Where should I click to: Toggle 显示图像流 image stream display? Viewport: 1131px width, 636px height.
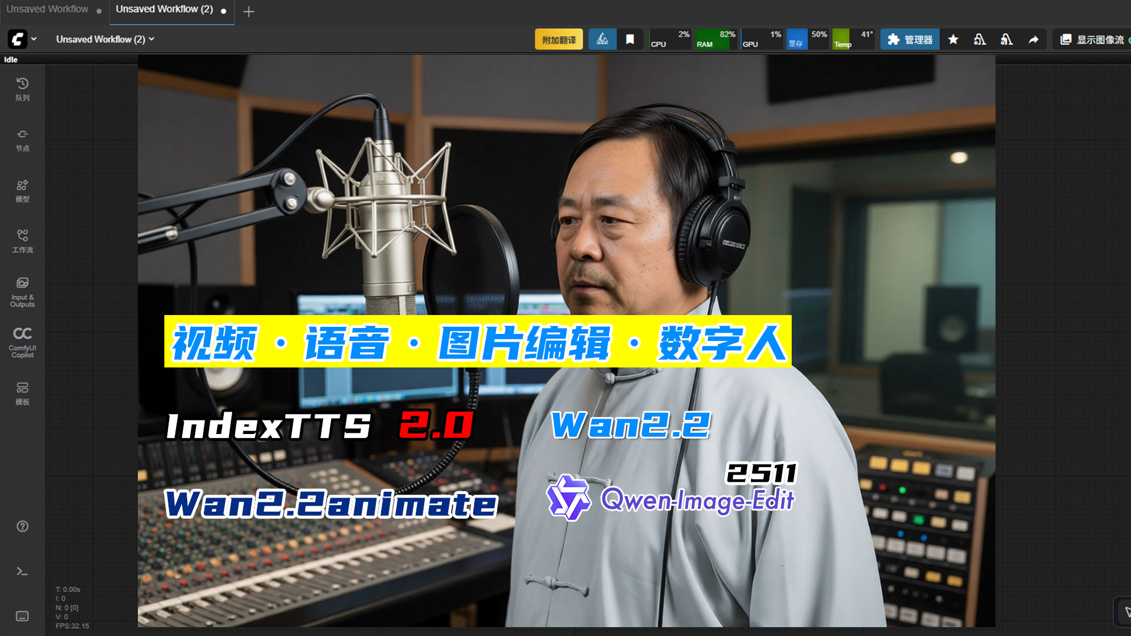click(1097, 39)
